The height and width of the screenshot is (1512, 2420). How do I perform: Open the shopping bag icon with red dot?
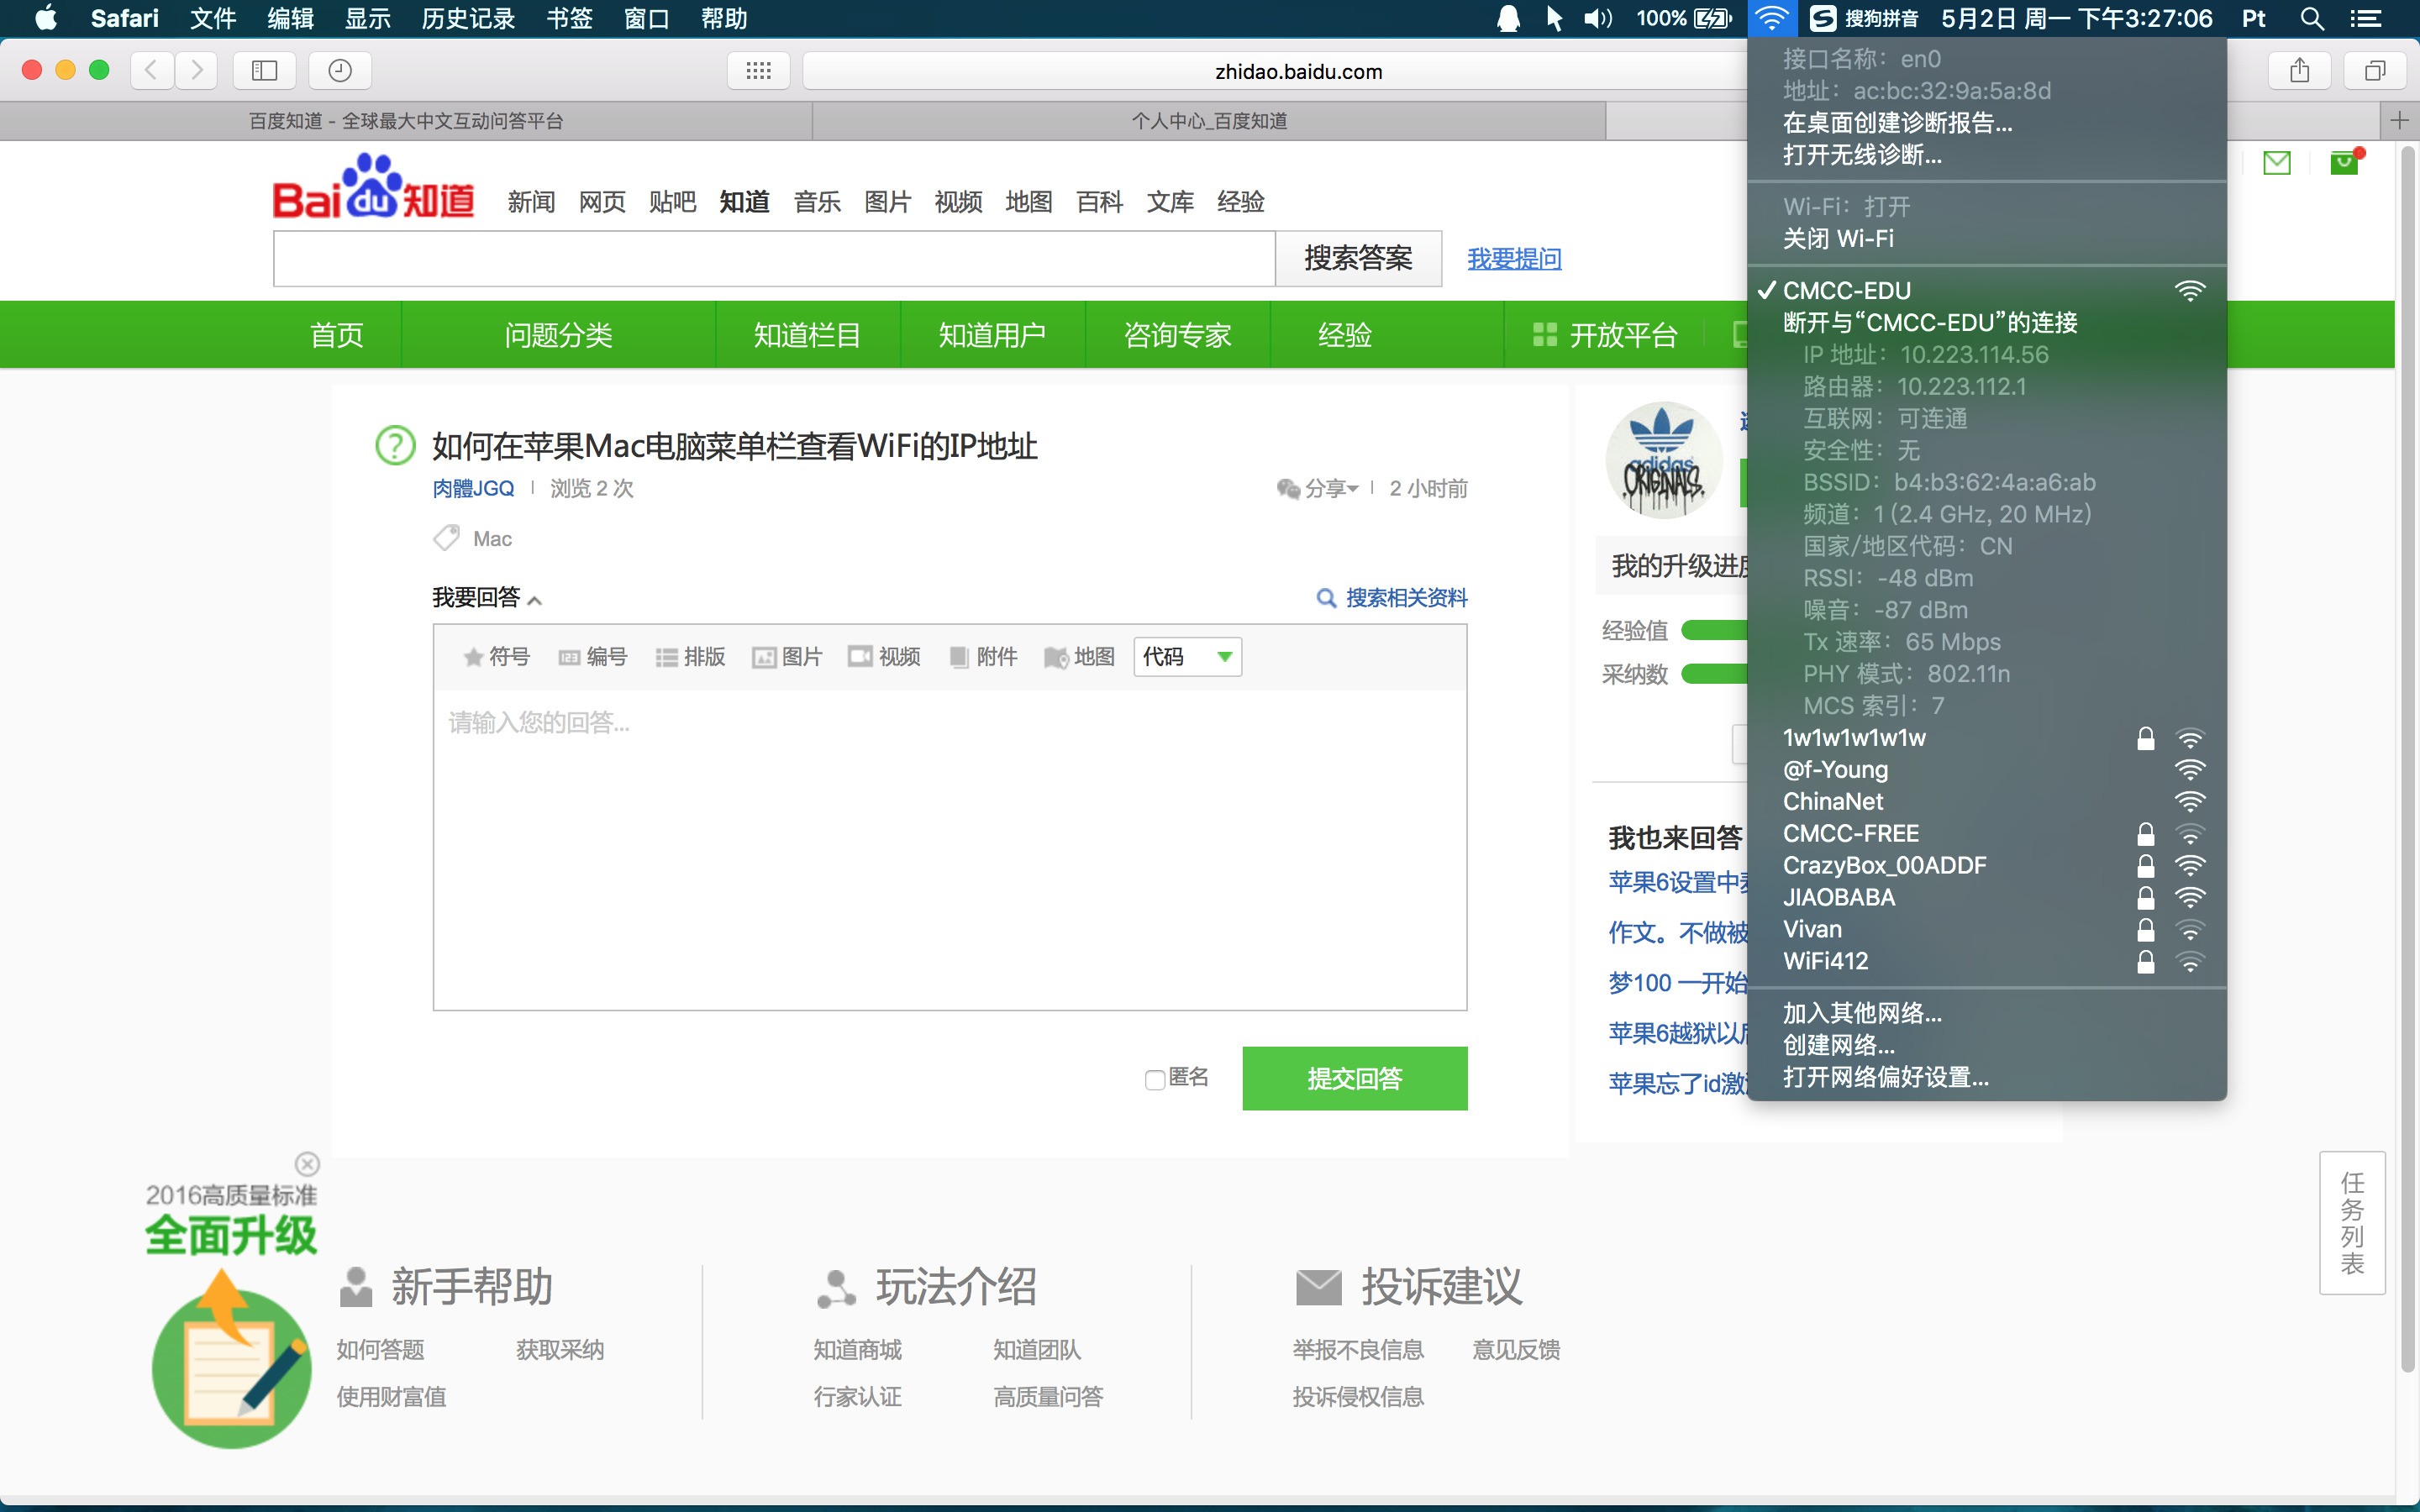[x=2347, y=161]
